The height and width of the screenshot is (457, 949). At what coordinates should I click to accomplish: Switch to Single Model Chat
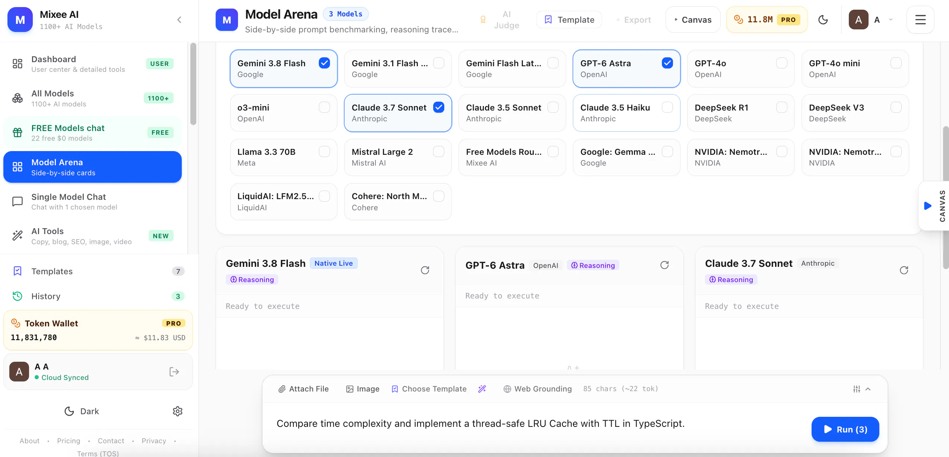92,202
